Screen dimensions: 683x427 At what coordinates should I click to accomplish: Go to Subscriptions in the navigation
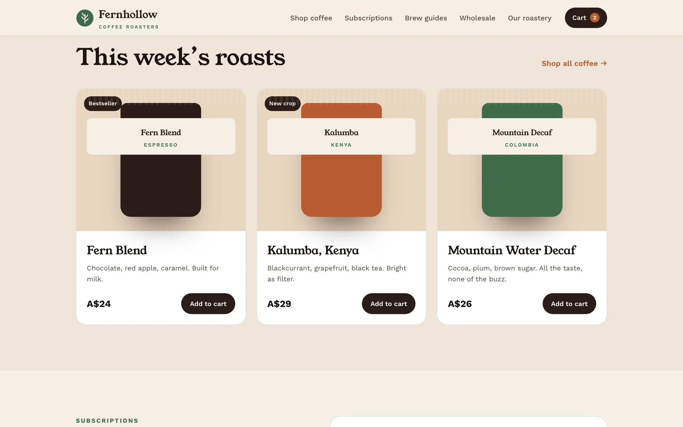(x=368, y=18)
